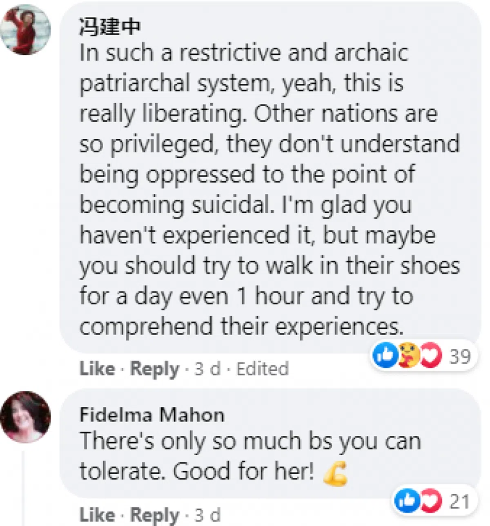
Task: Click the 3 d timestamp on 冯建中's comment
Action: tap(207, 369)
